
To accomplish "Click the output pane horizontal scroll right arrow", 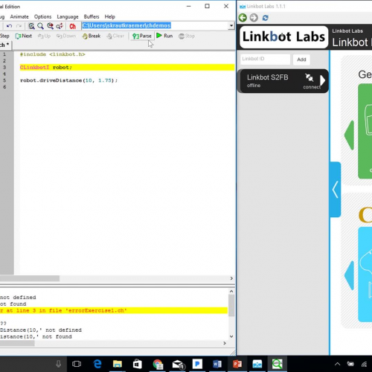I will [x=225, y=343].
